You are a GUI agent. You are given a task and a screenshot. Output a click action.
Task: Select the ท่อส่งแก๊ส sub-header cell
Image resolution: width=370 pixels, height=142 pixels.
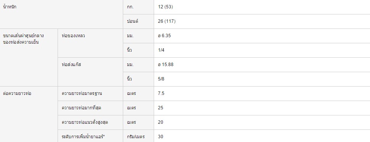(x=90, y=72)
